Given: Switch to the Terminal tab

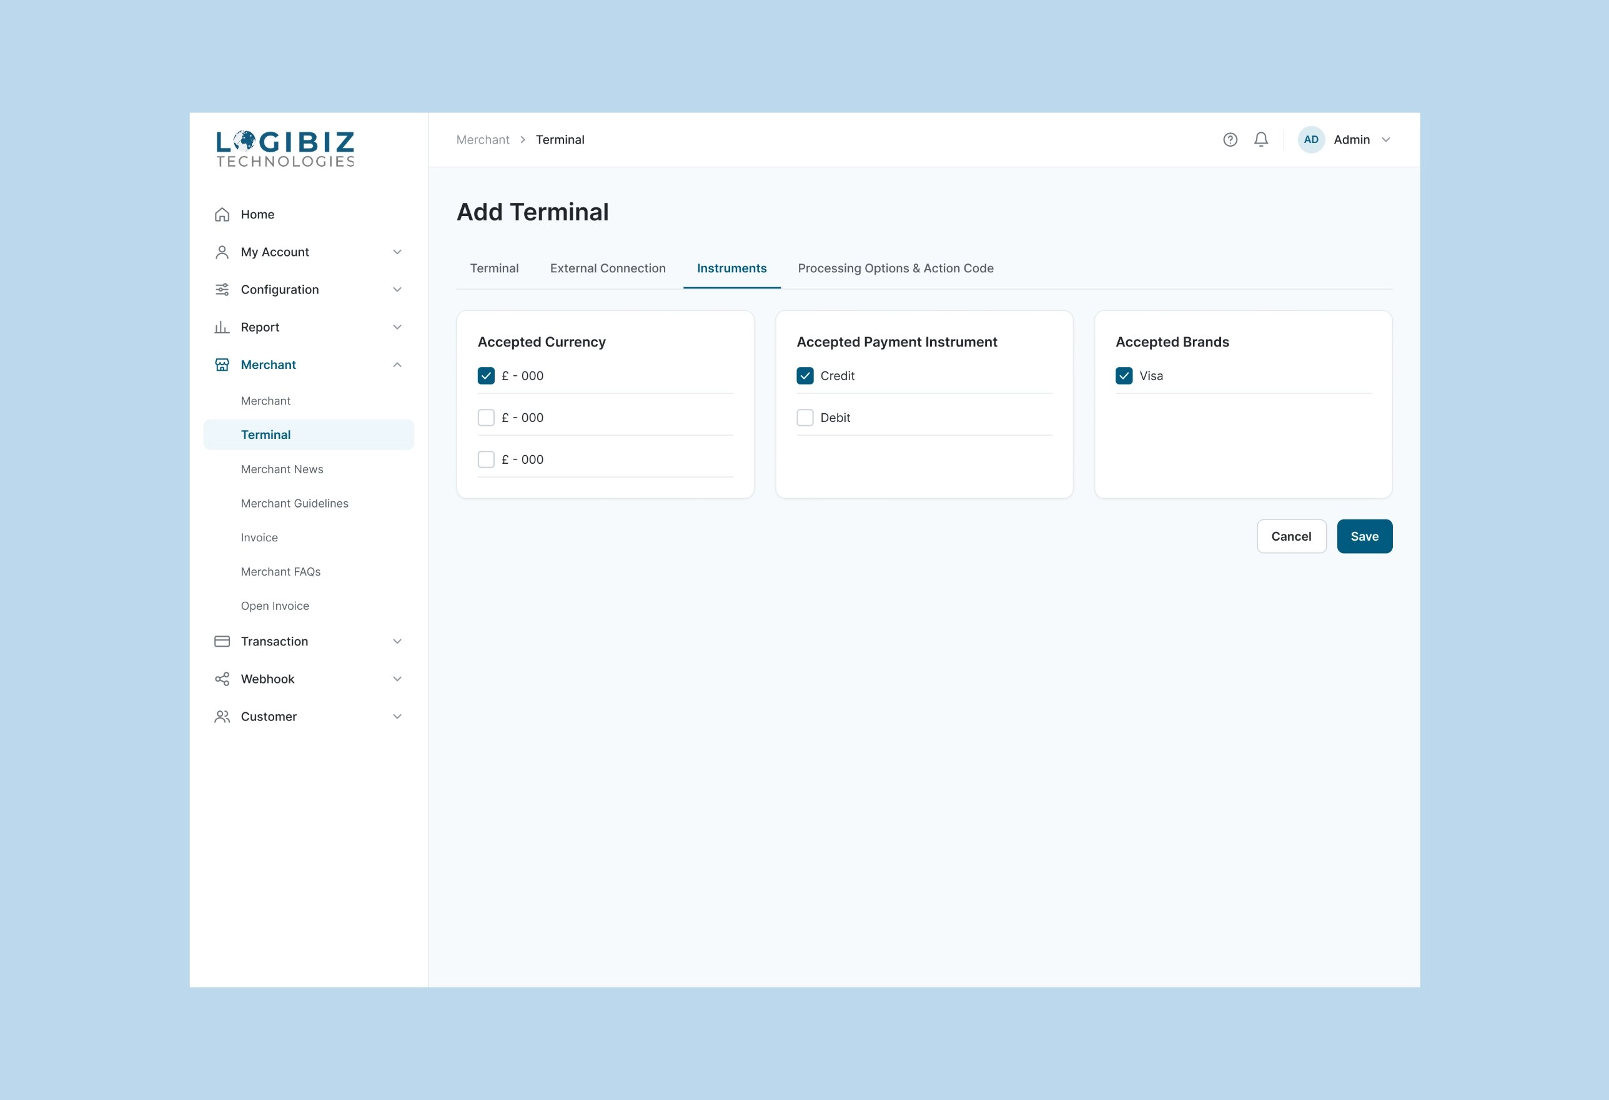Looking at the screenshot, I should pos(494,268).
